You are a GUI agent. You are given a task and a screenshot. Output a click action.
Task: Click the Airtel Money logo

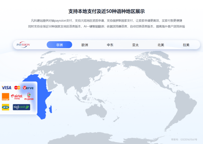17,97
